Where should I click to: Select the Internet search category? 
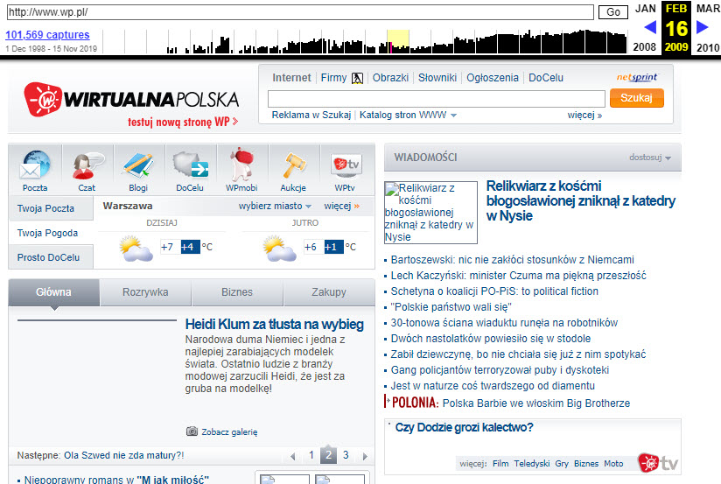coord(291,78)
